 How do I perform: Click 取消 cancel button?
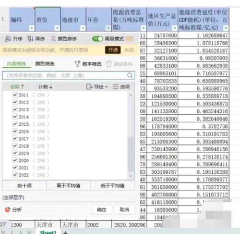tap(124, 210)
